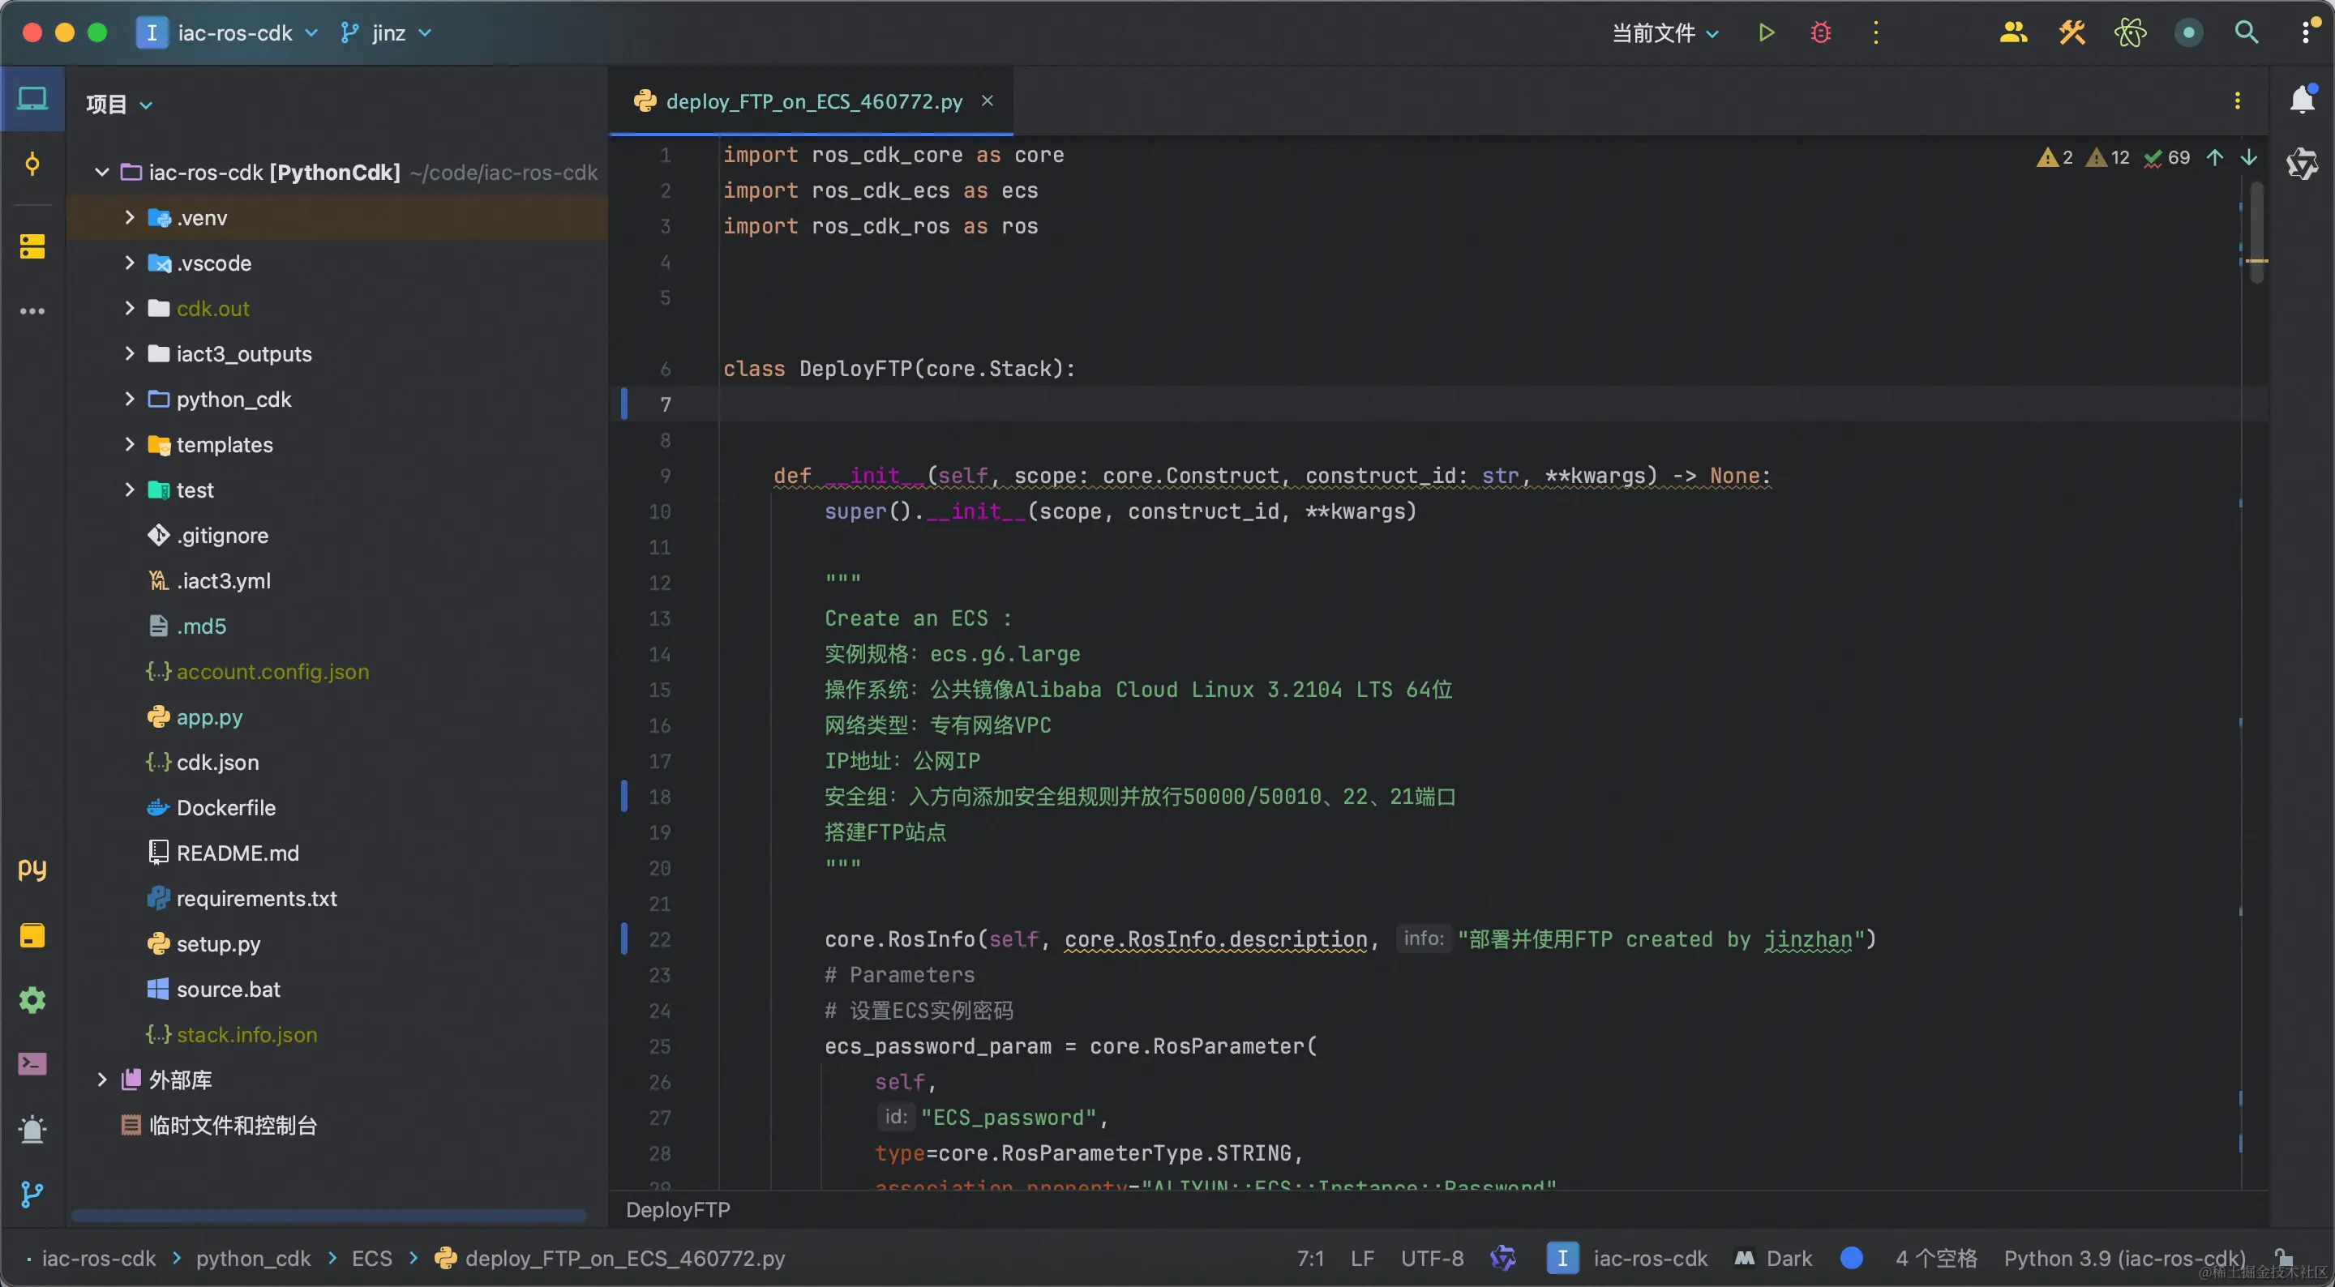The height and width of the screenshot is (1287, 2335).
Task: Expand the .venv folder
Action: click(130, 217)
